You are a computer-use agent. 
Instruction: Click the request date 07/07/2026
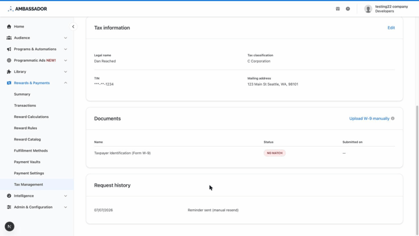pos(103,210)
